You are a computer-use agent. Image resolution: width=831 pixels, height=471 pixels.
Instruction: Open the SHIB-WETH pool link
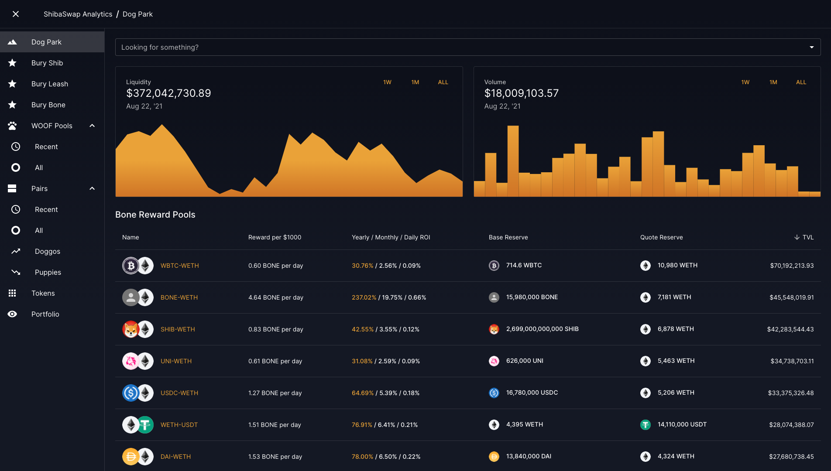[178, 329]
